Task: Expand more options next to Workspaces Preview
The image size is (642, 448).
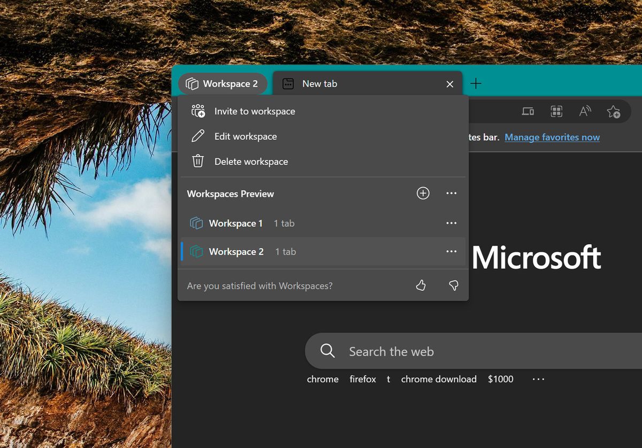Action: pyautogui.click(x=451, y=193)
